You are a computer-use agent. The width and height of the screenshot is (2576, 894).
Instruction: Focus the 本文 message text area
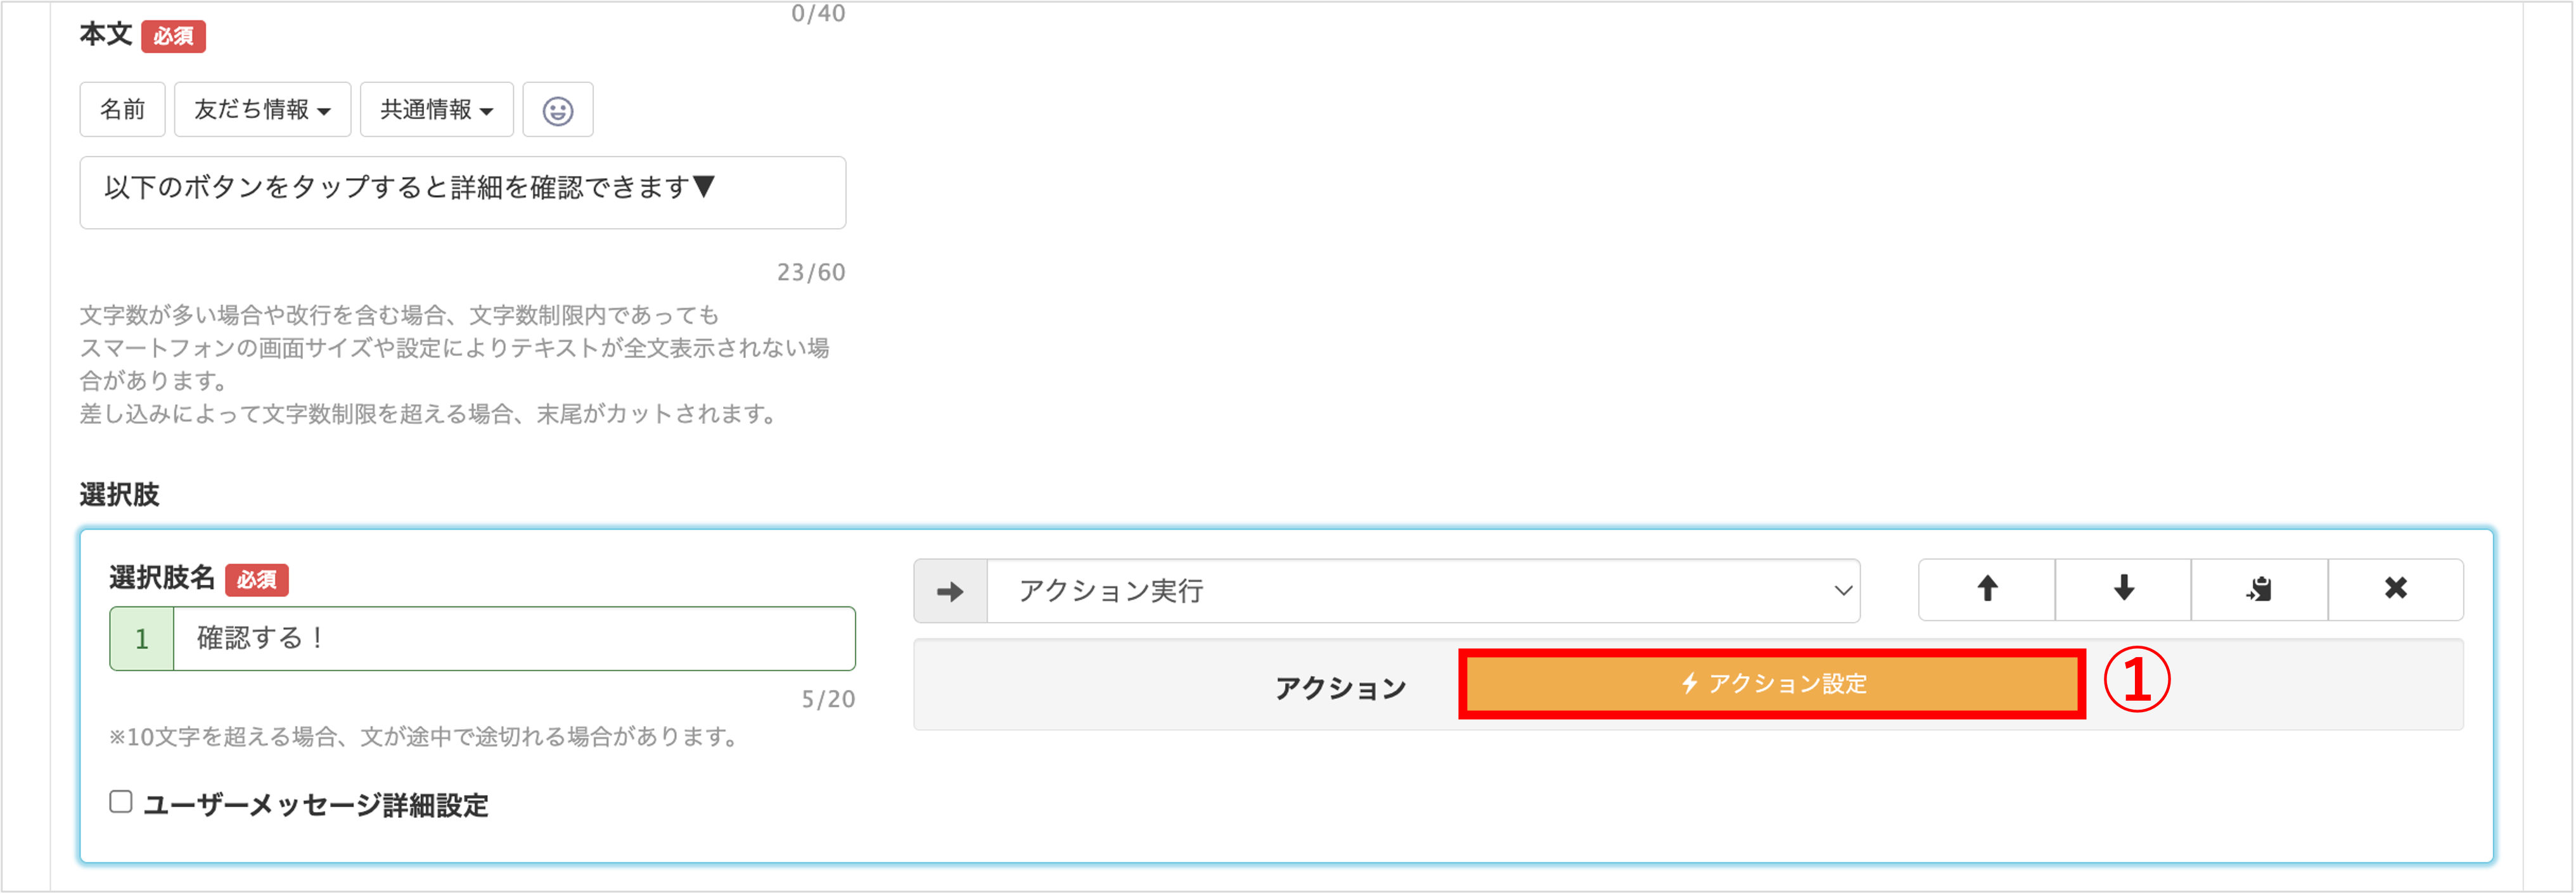[462, 192]
